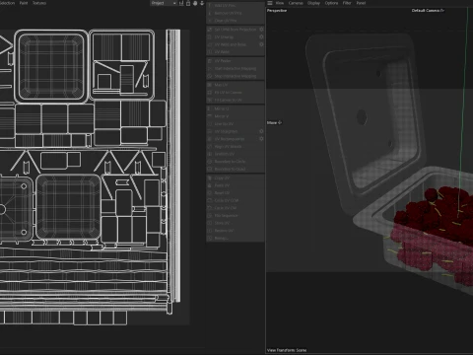
Task: Open UV Unwrap settings gear
Action: point(261,36)
